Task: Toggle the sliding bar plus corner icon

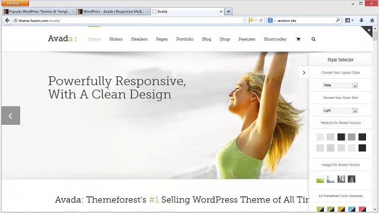Action: [x=368, y=30]
